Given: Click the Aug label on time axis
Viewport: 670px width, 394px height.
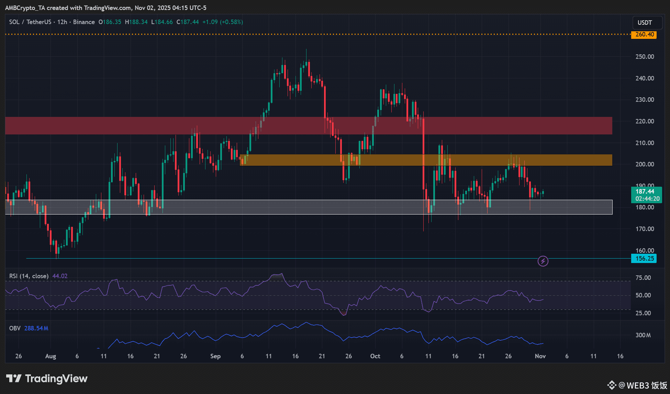Looking at the screenshot, I should coord(51,356).
